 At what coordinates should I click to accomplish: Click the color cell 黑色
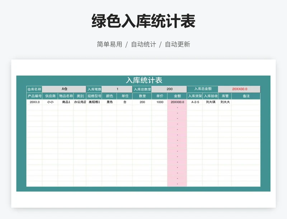point(109,102)
